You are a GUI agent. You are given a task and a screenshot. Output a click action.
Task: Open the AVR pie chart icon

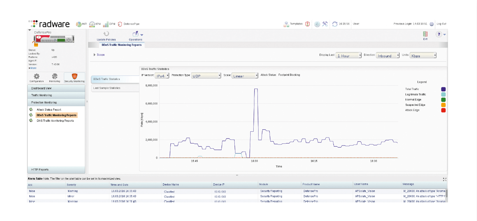[78, 24]
